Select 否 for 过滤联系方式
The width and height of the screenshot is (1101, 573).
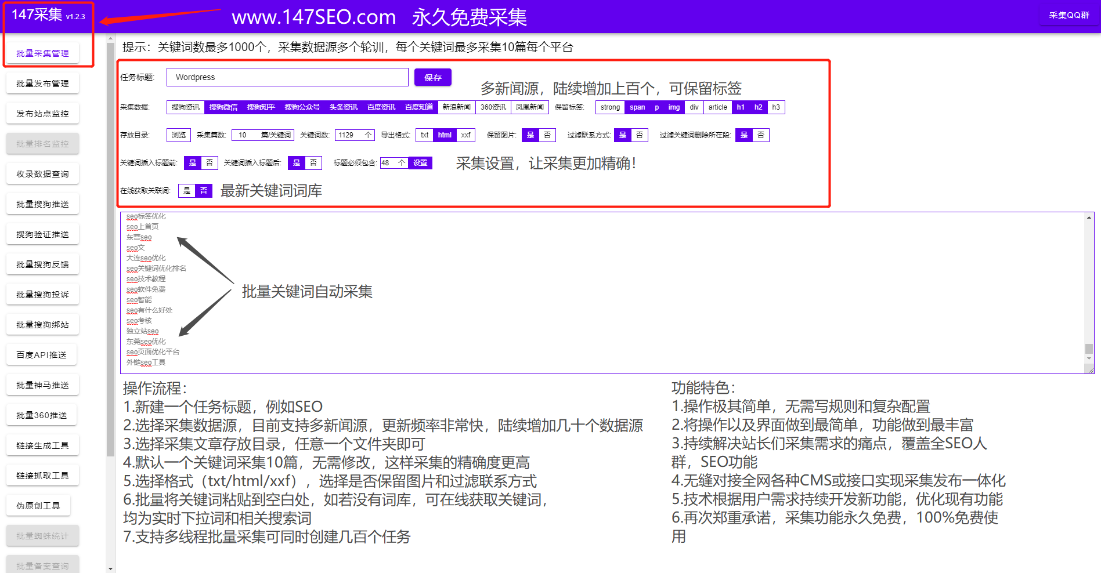[639, 135]
